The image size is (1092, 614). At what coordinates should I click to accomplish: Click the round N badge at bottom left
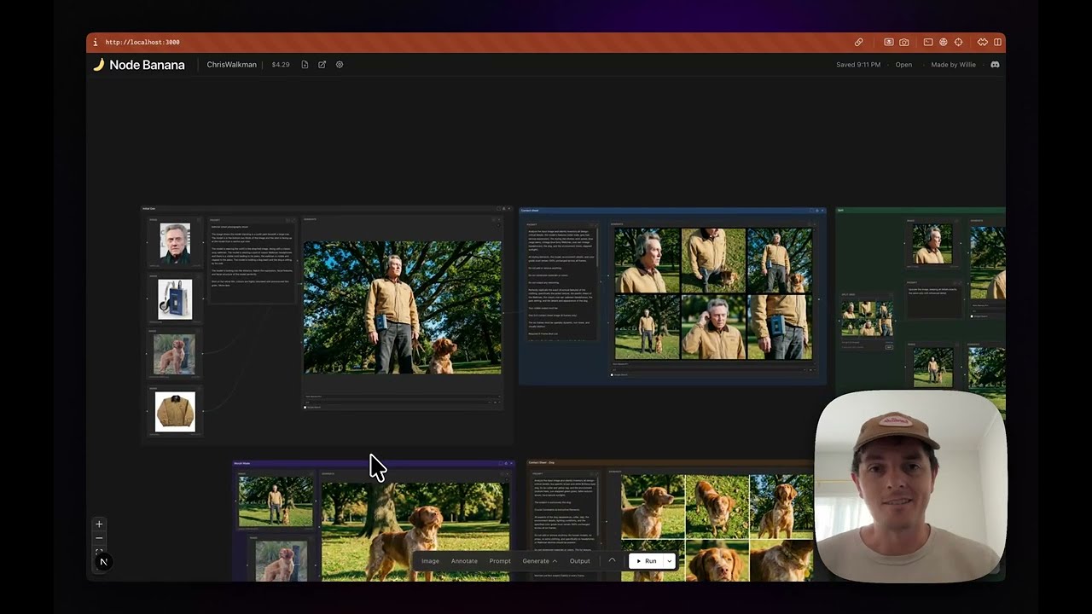point(103,561)
